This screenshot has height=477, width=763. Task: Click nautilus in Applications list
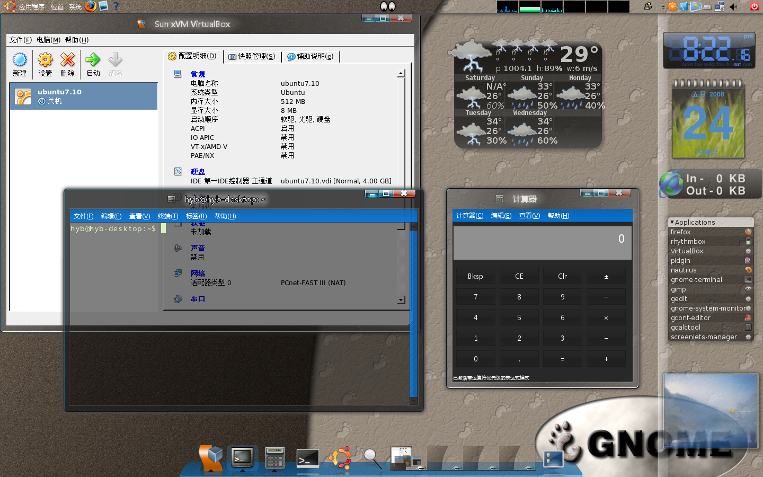tap(711, 270)
